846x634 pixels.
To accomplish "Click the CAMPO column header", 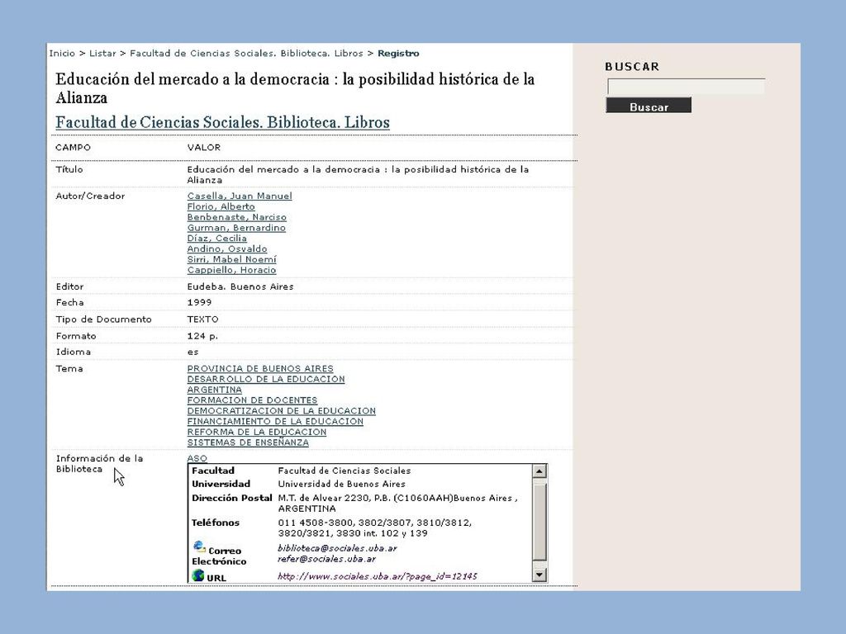I will pyautogui.click(x=74, y=147).
